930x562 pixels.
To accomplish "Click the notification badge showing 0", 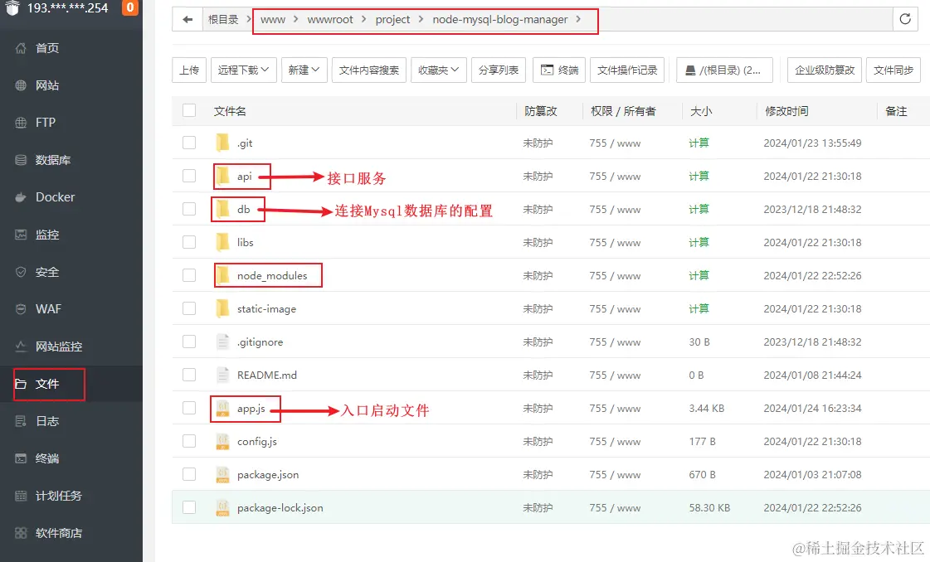I will coord(130,7).
